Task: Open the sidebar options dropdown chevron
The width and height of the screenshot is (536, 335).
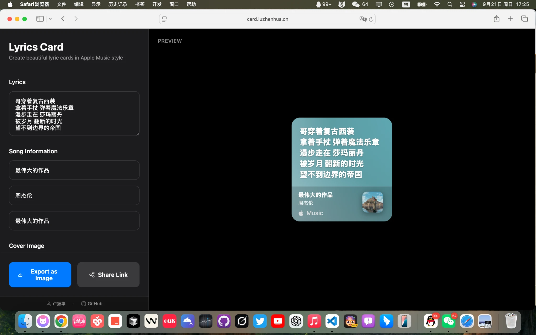Action: coord(50,19)
